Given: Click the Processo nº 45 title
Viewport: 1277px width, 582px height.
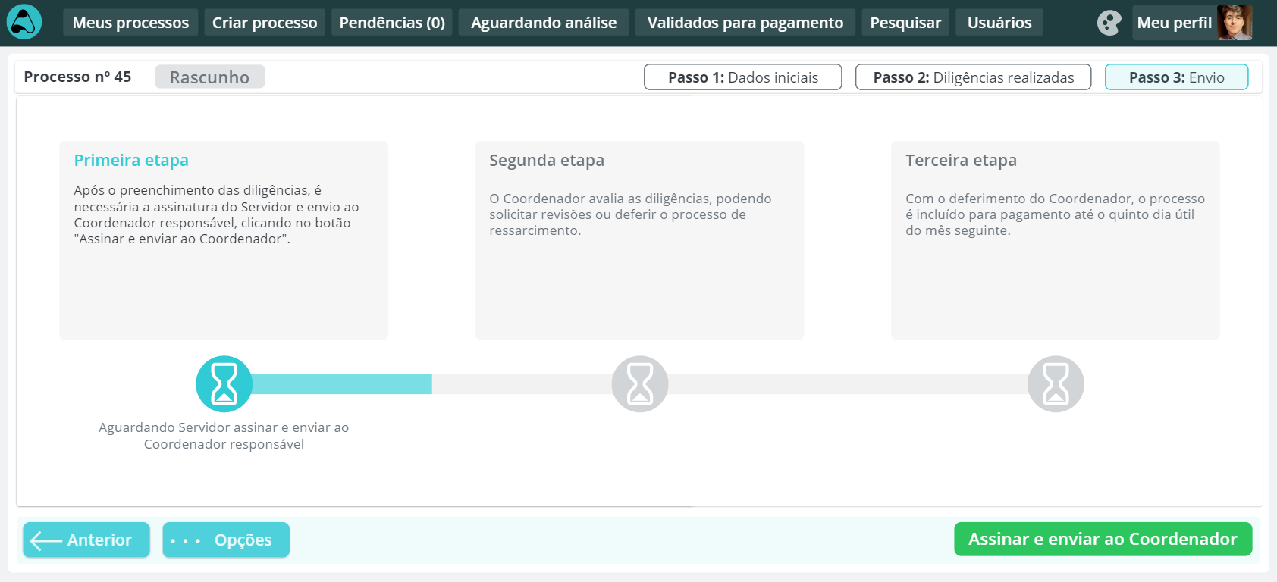Looking at the screenshot, I should [x=77, y=77].
